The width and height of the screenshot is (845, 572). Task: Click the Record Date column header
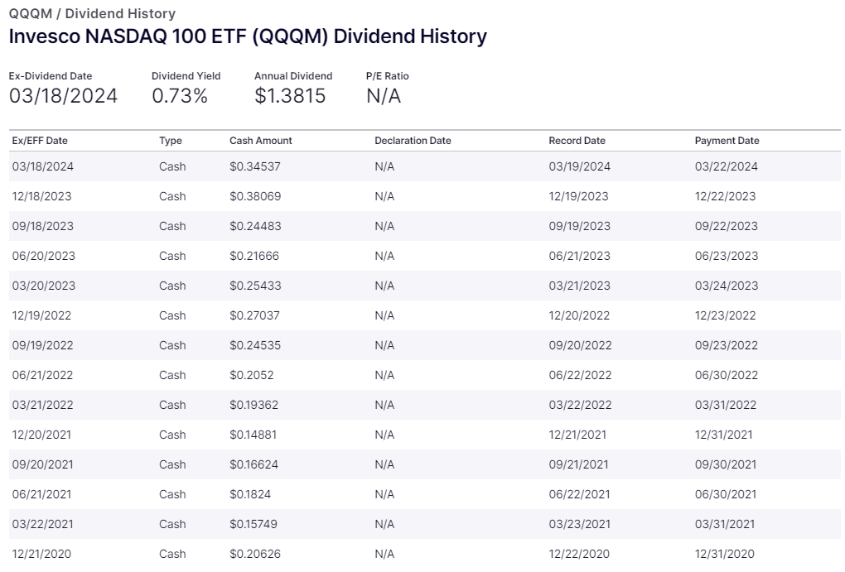tap(577, 141)
